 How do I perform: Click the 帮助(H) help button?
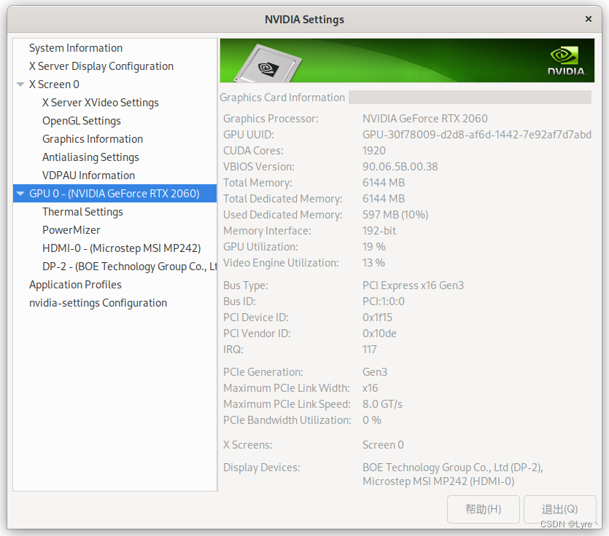click(483, 509)
